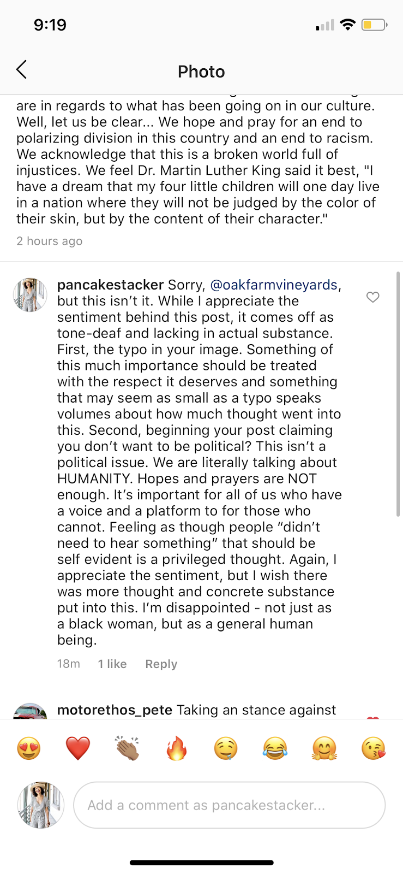View who left the 1 like

pos(112,663)
